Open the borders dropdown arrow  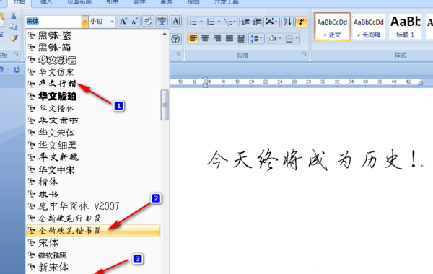[x=297, y=39]
